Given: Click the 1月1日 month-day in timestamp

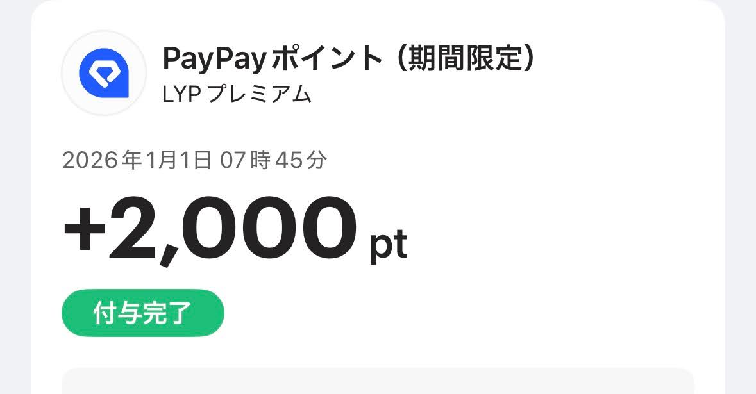Looking at the screenshot, I should coord(176,160).
